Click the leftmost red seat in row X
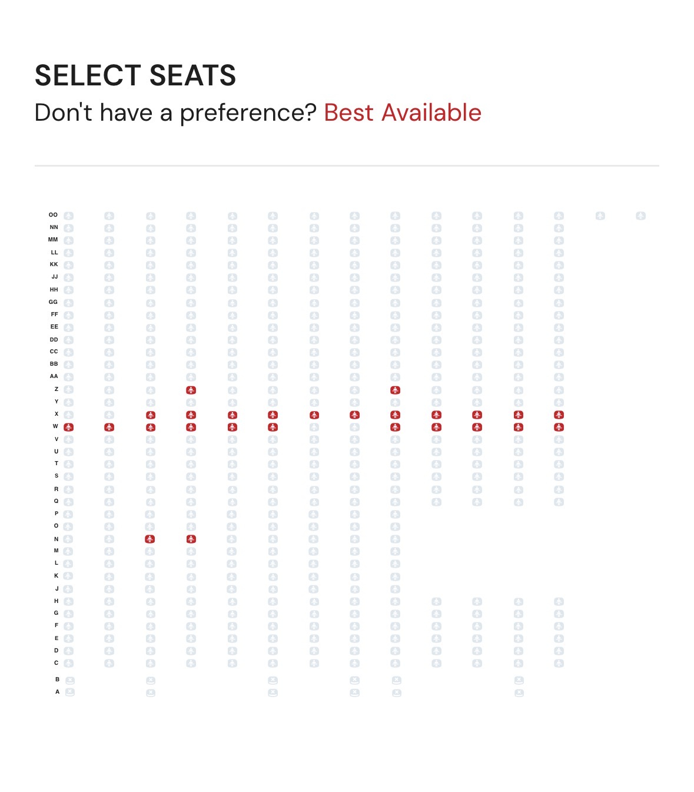Screen dimensions: 694x792 click(x=150, y=415)
